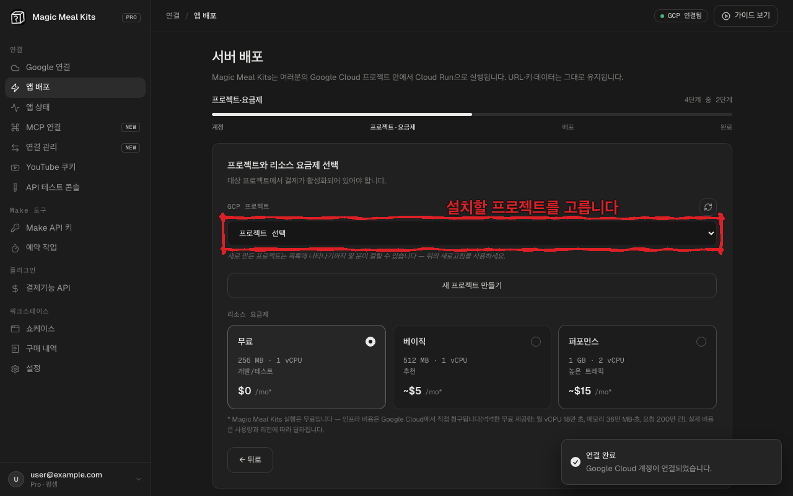Open MCP 연결 menu item
The height and width of the screenshot is (496, 793).
75,127
